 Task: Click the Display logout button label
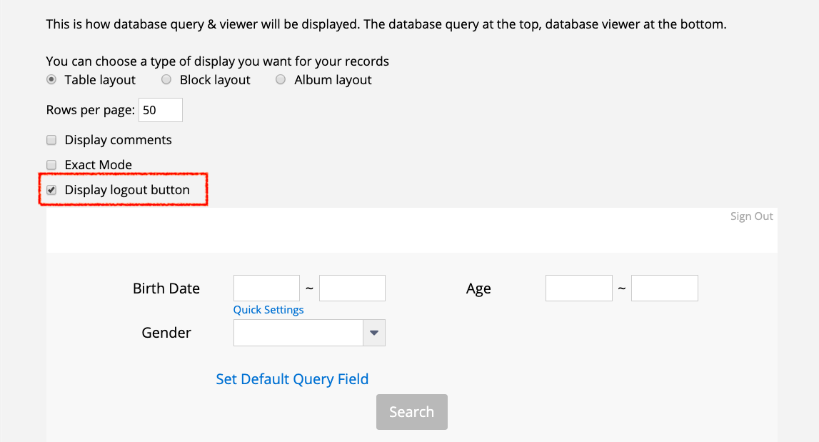pyautogui.click(x=127, y=190)
